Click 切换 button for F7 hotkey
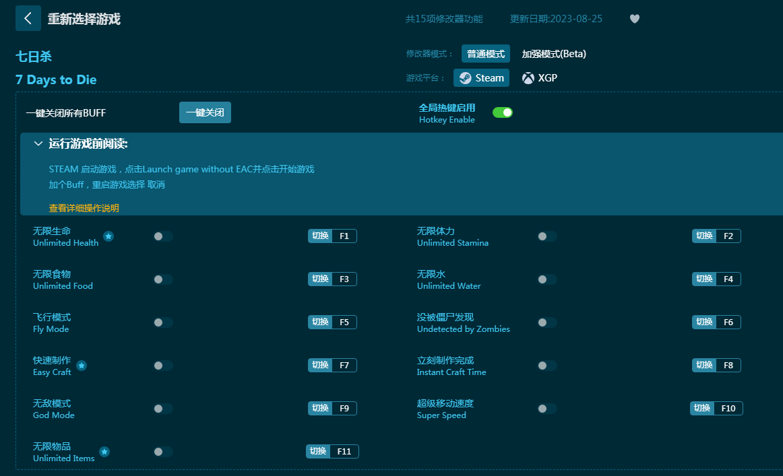 [x=320, y=365]
